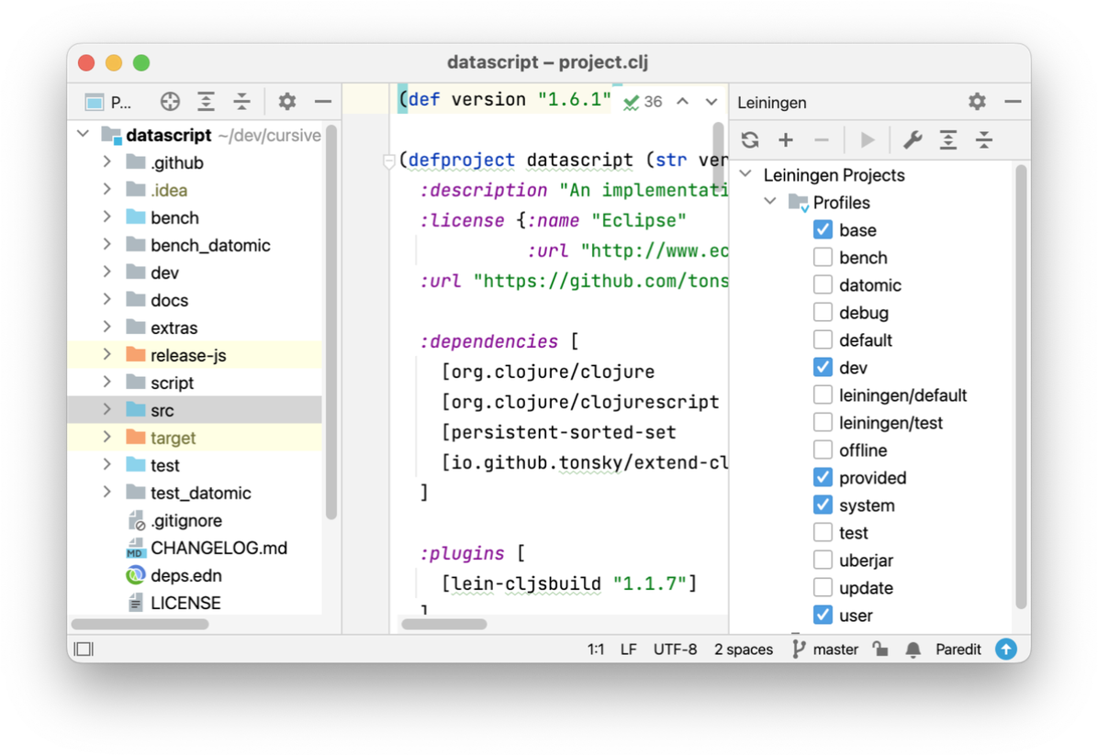
Task: Click the Leiningen panel vertical scrollbar
Action: (1022, 386)
